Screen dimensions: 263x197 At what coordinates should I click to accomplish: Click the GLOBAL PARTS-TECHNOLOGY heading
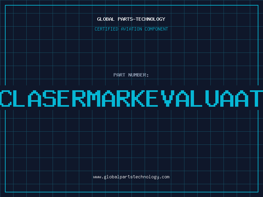[x=131, y=19]
